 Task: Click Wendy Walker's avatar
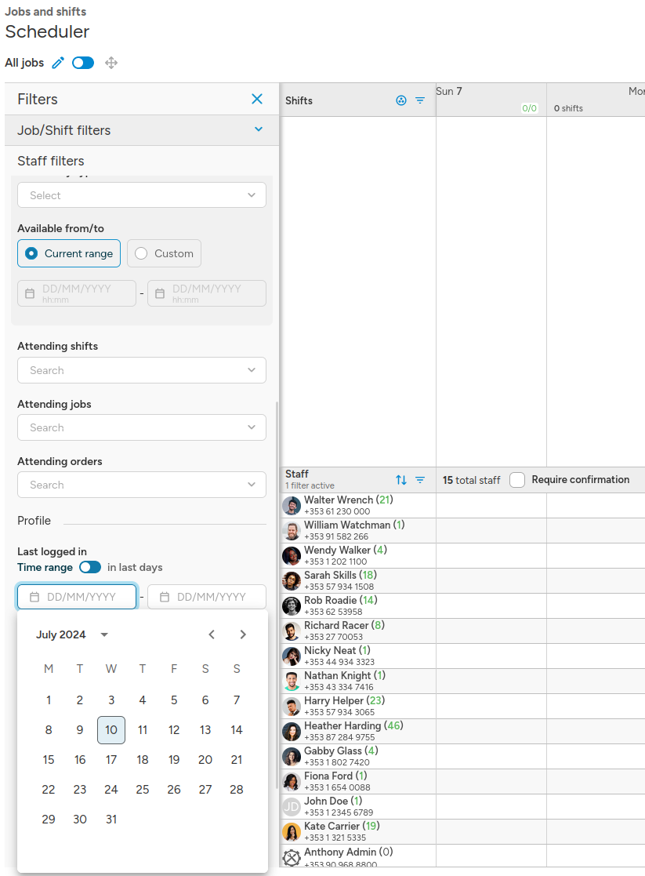coord(292,556)
